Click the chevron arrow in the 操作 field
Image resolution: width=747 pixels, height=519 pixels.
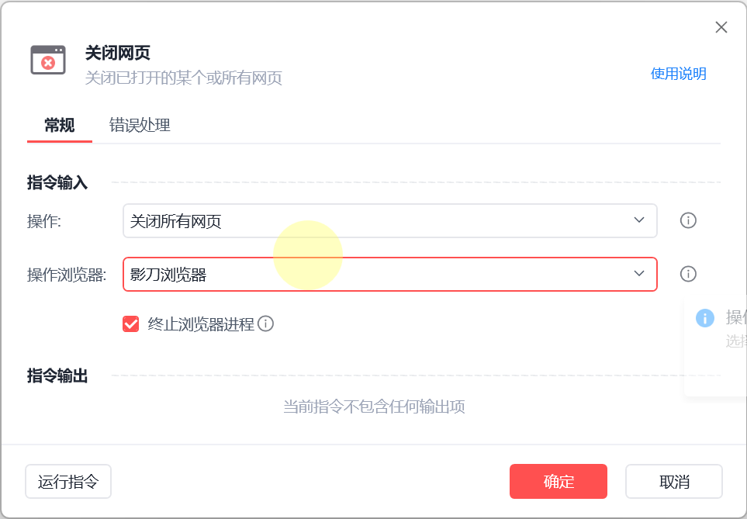(x=639, y=220)
